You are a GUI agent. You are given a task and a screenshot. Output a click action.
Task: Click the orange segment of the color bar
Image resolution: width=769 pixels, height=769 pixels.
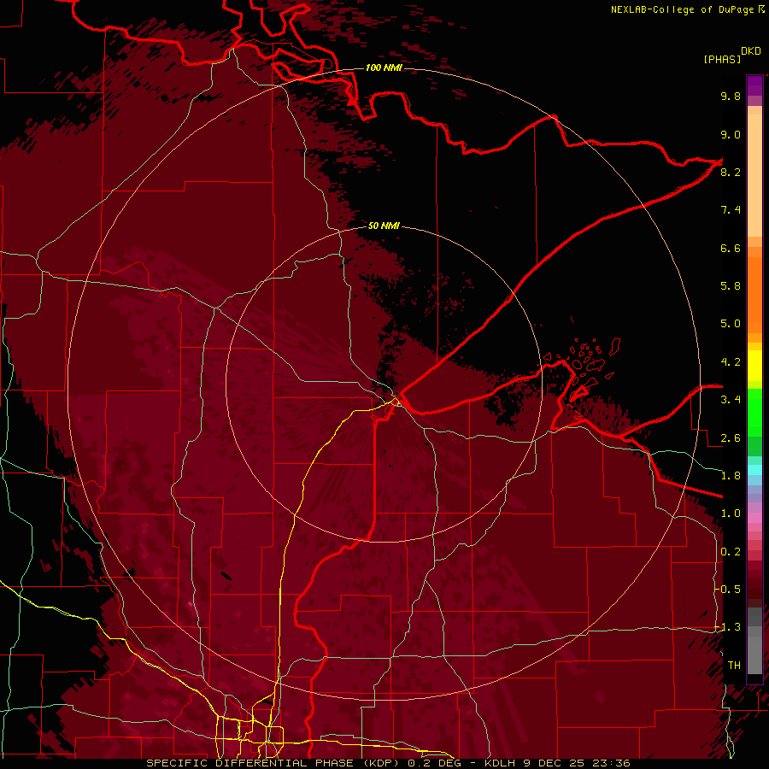[x=754, y=295]
